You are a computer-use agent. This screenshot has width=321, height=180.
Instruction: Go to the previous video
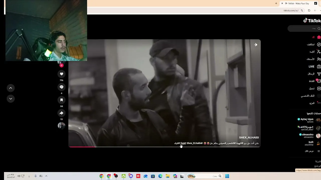(x=11, y=88)
